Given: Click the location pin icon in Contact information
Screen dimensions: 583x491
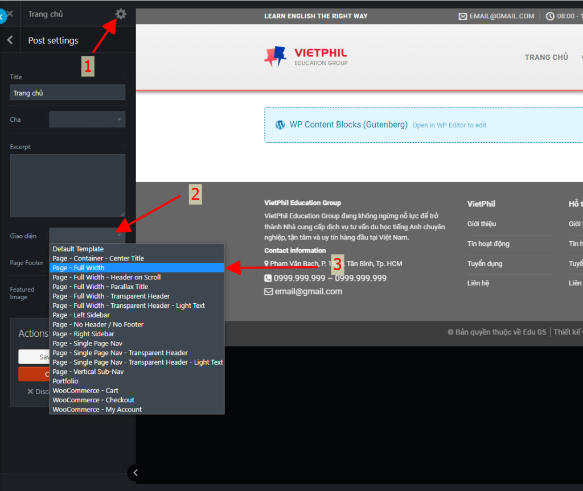Looking at the screenshot, I should [266, 263].
